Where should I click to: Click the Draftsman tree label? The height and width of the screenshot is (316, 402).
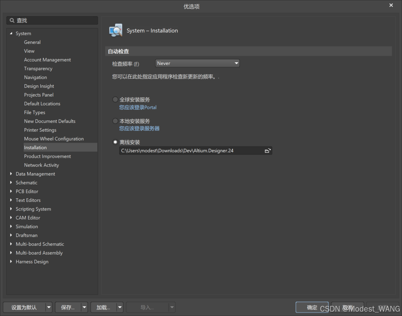[x=26, y=235]
